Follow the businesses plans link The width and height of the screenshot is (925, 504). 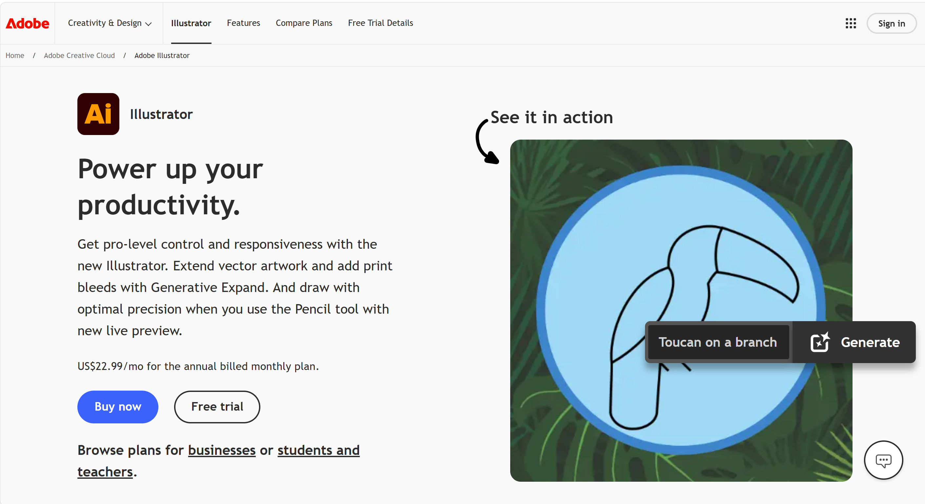point(222,450)
